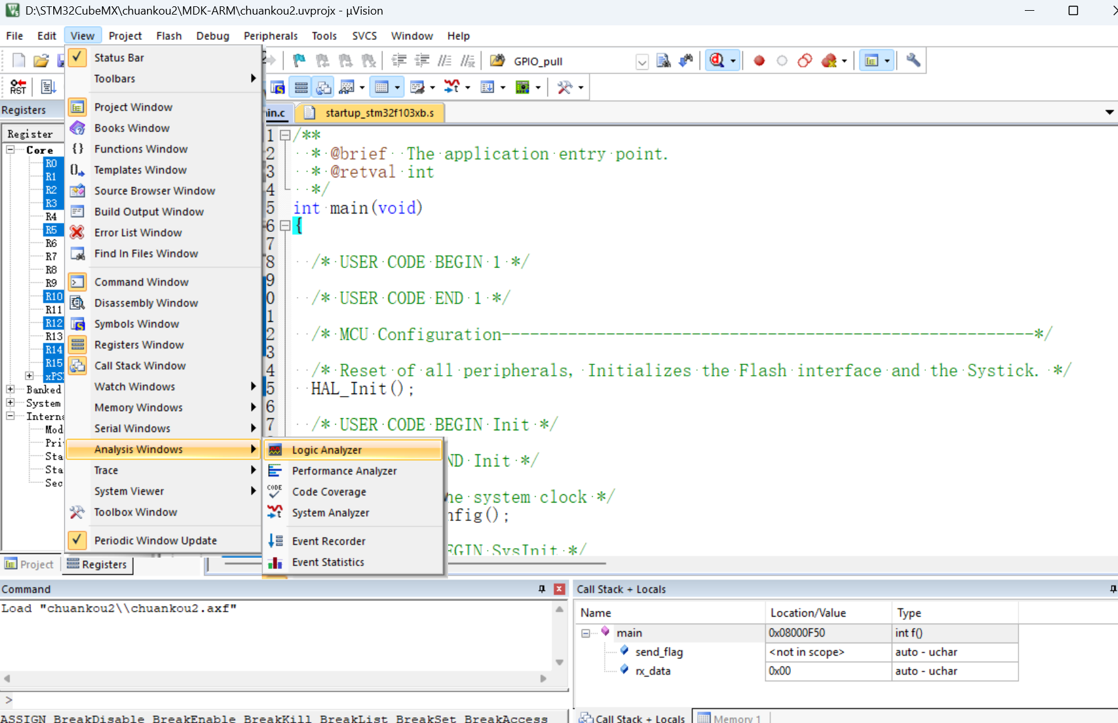1118x723 pixels.
Task: Switch to the Memory 1 tab
Action: pyautogui.click(x=730, y=718)
